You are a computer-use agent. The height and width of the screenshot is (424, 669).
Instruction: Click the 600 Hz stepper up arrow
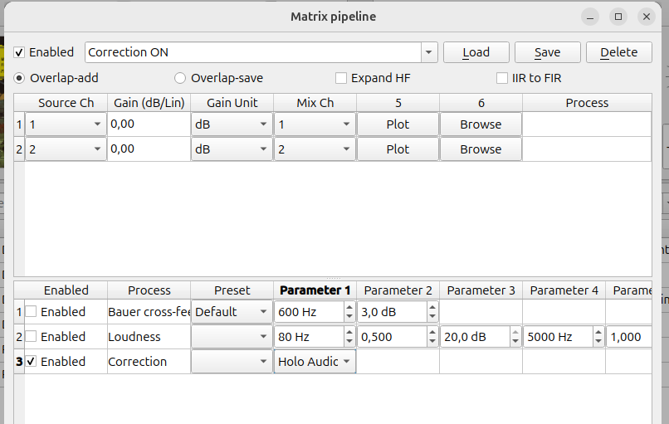tap(349, 307)
